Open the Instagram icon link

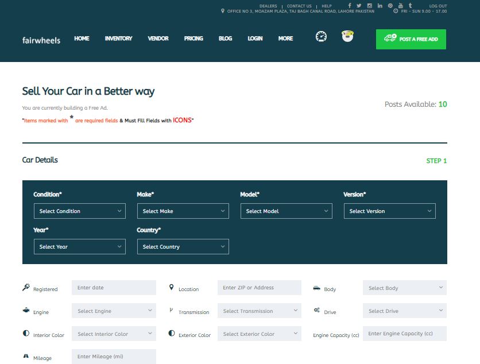(370, 6)
